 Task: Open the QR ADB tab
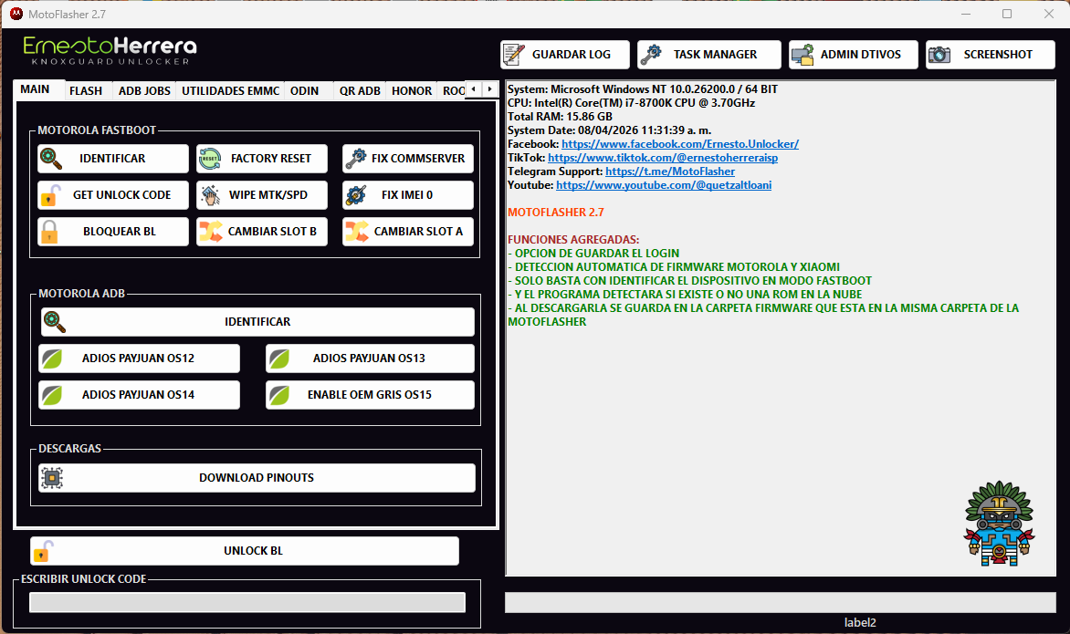360,90
